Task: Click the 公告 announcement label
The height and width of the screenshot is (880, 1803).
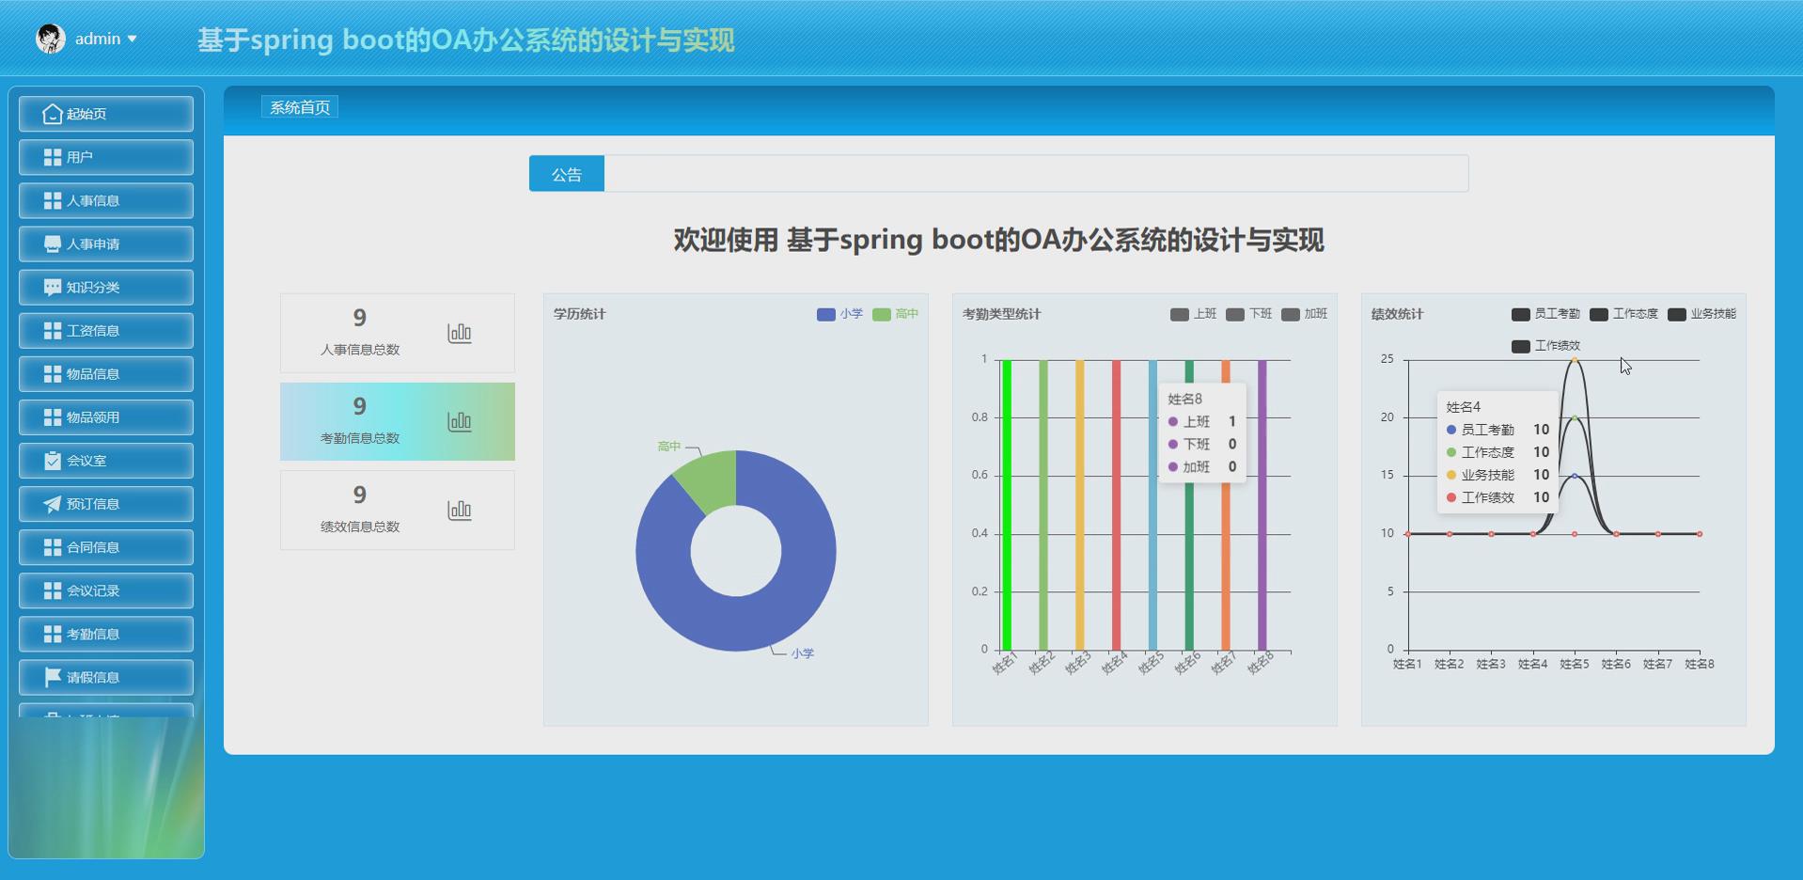Action: click(x=567, y=174)
